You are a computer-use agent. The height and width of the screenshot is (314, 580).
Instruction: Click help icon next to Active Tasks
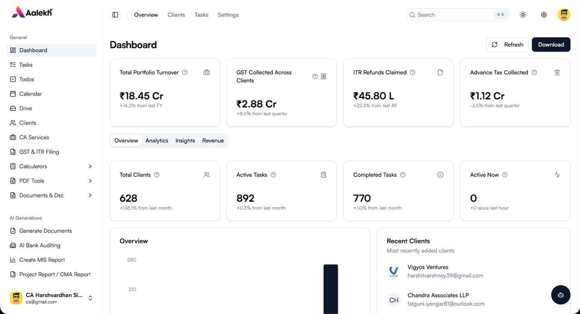tap(273, 175)
